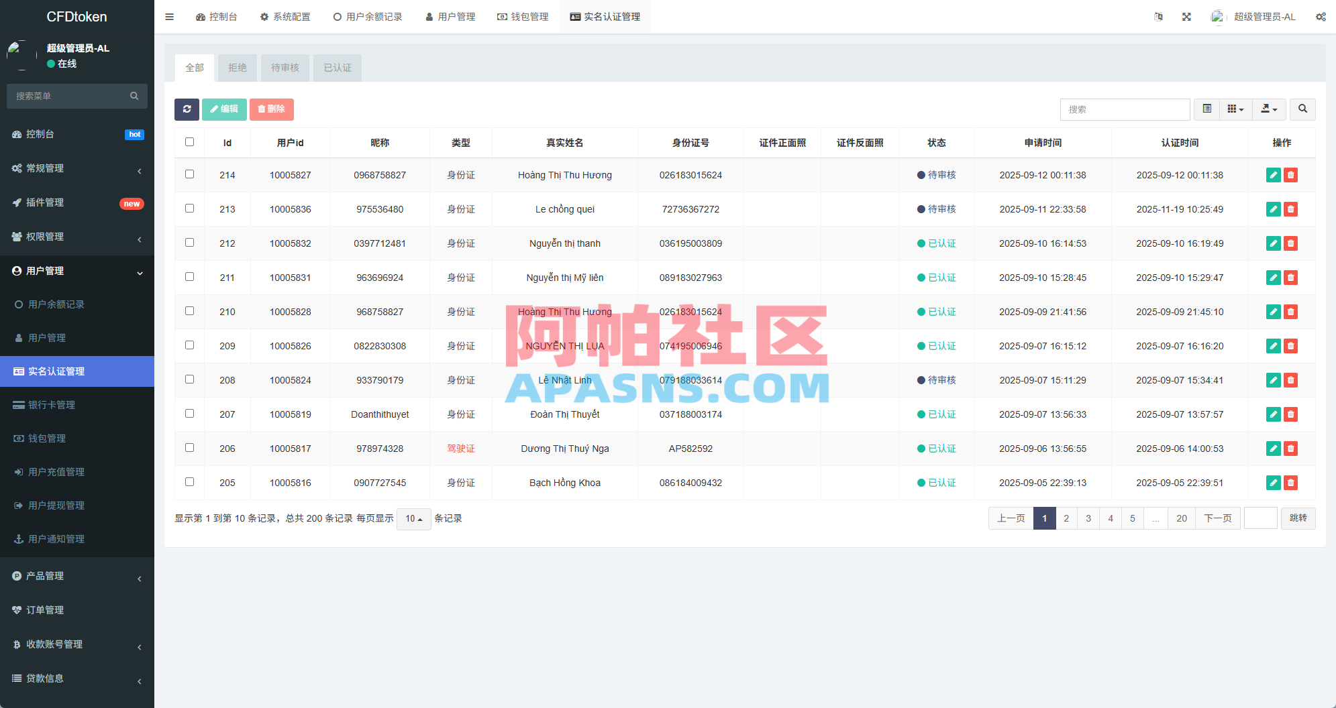Open 银行卡管理 in the sidebar
The height and width of the screenshot is (708, 1336).
tap(77, 405)
